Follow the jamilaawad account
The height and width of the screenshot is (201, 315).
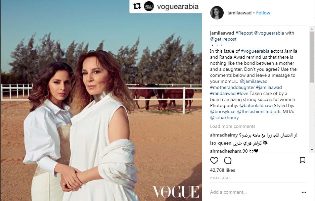[263, 13]
